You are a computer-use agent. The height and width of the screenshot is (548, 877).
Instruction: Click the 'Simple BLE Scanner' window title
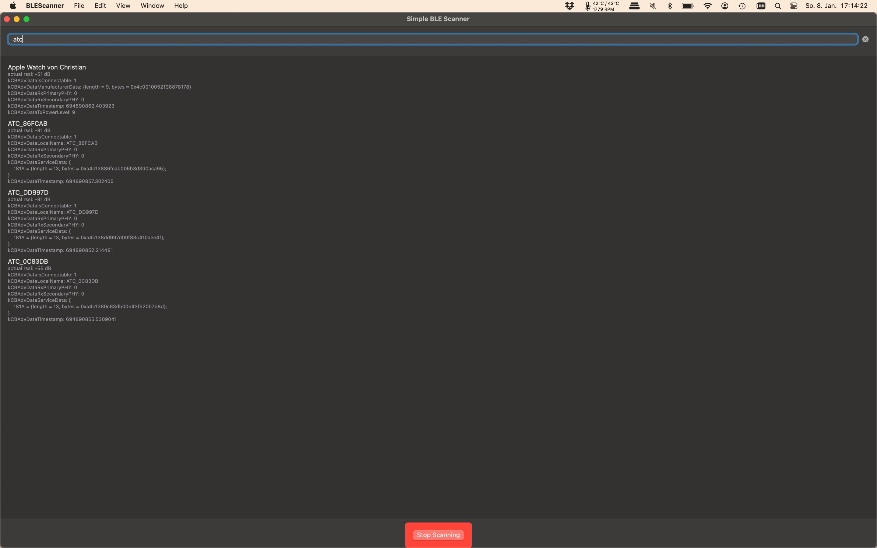point(438,19)
